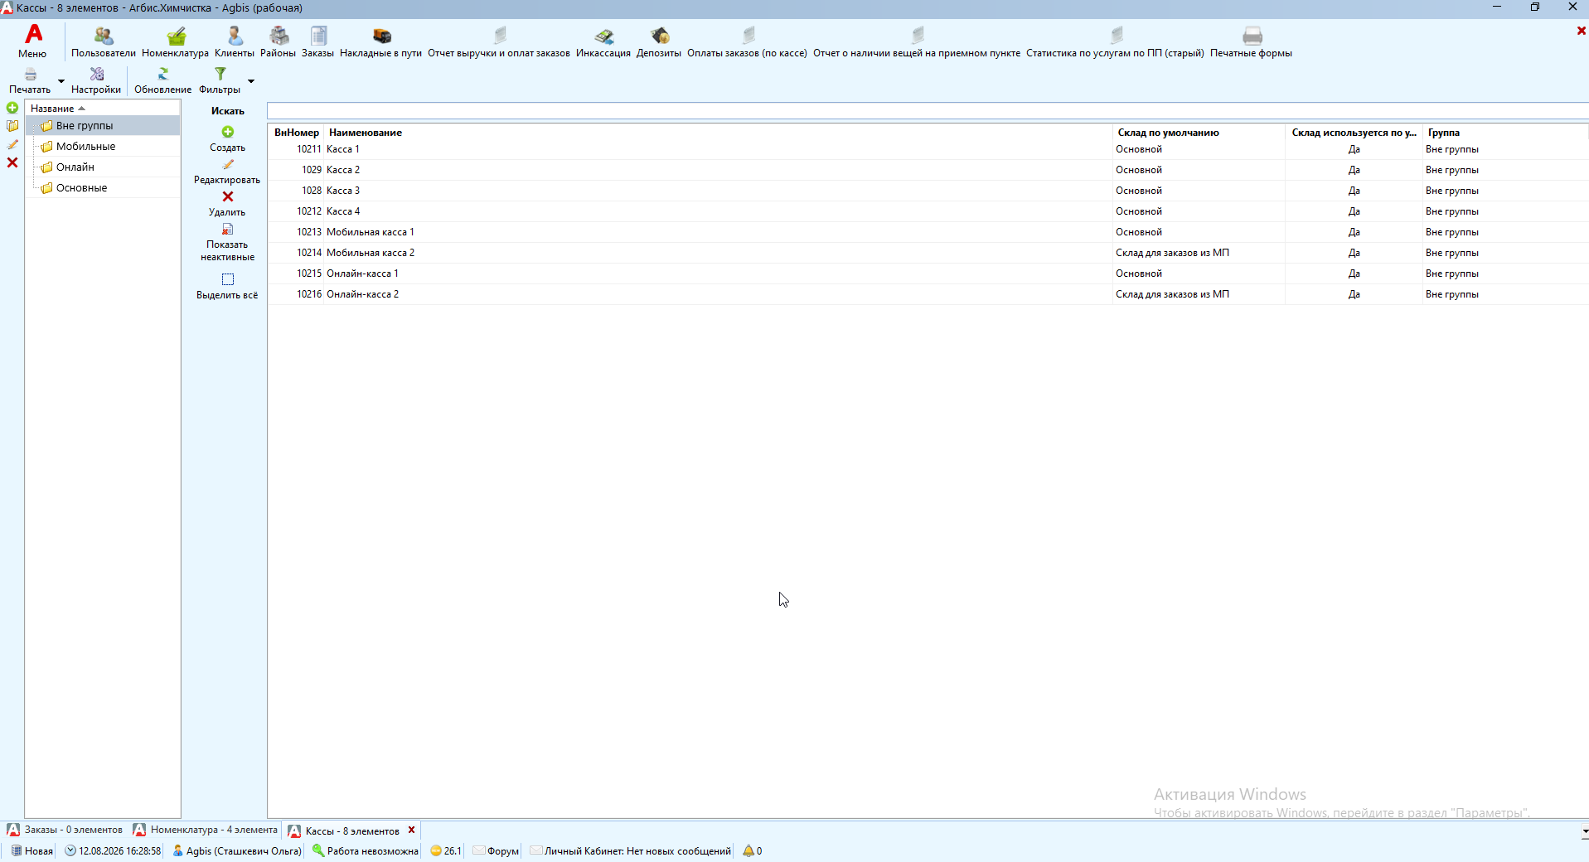The width and height of the screenshot is (1589, 862).
Task: Select the Касса 4 row
Action: click(x=928, y=211)
